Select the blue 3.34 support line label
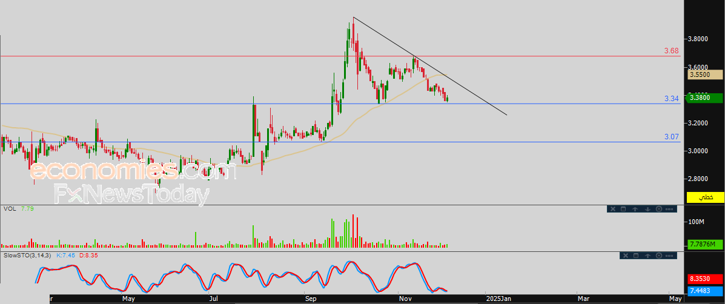 coord(672,99)
